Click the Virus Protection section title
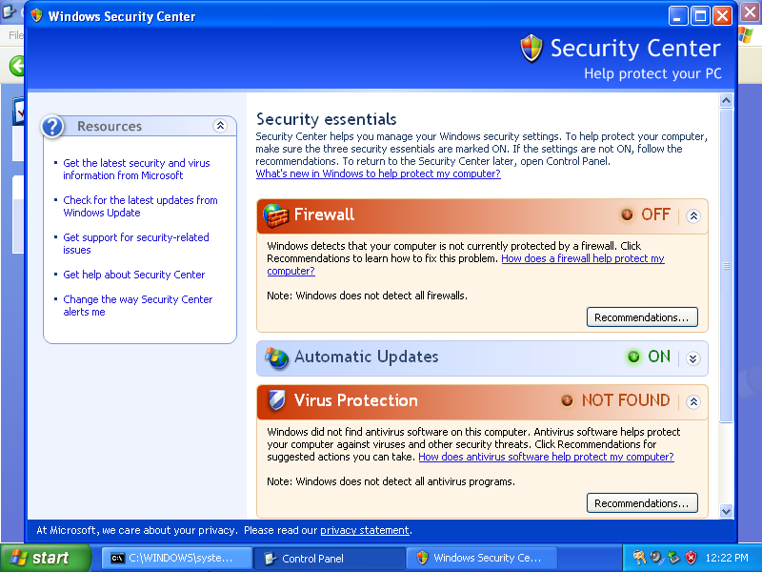The image size is (762, 572). (x=355, y=400)
